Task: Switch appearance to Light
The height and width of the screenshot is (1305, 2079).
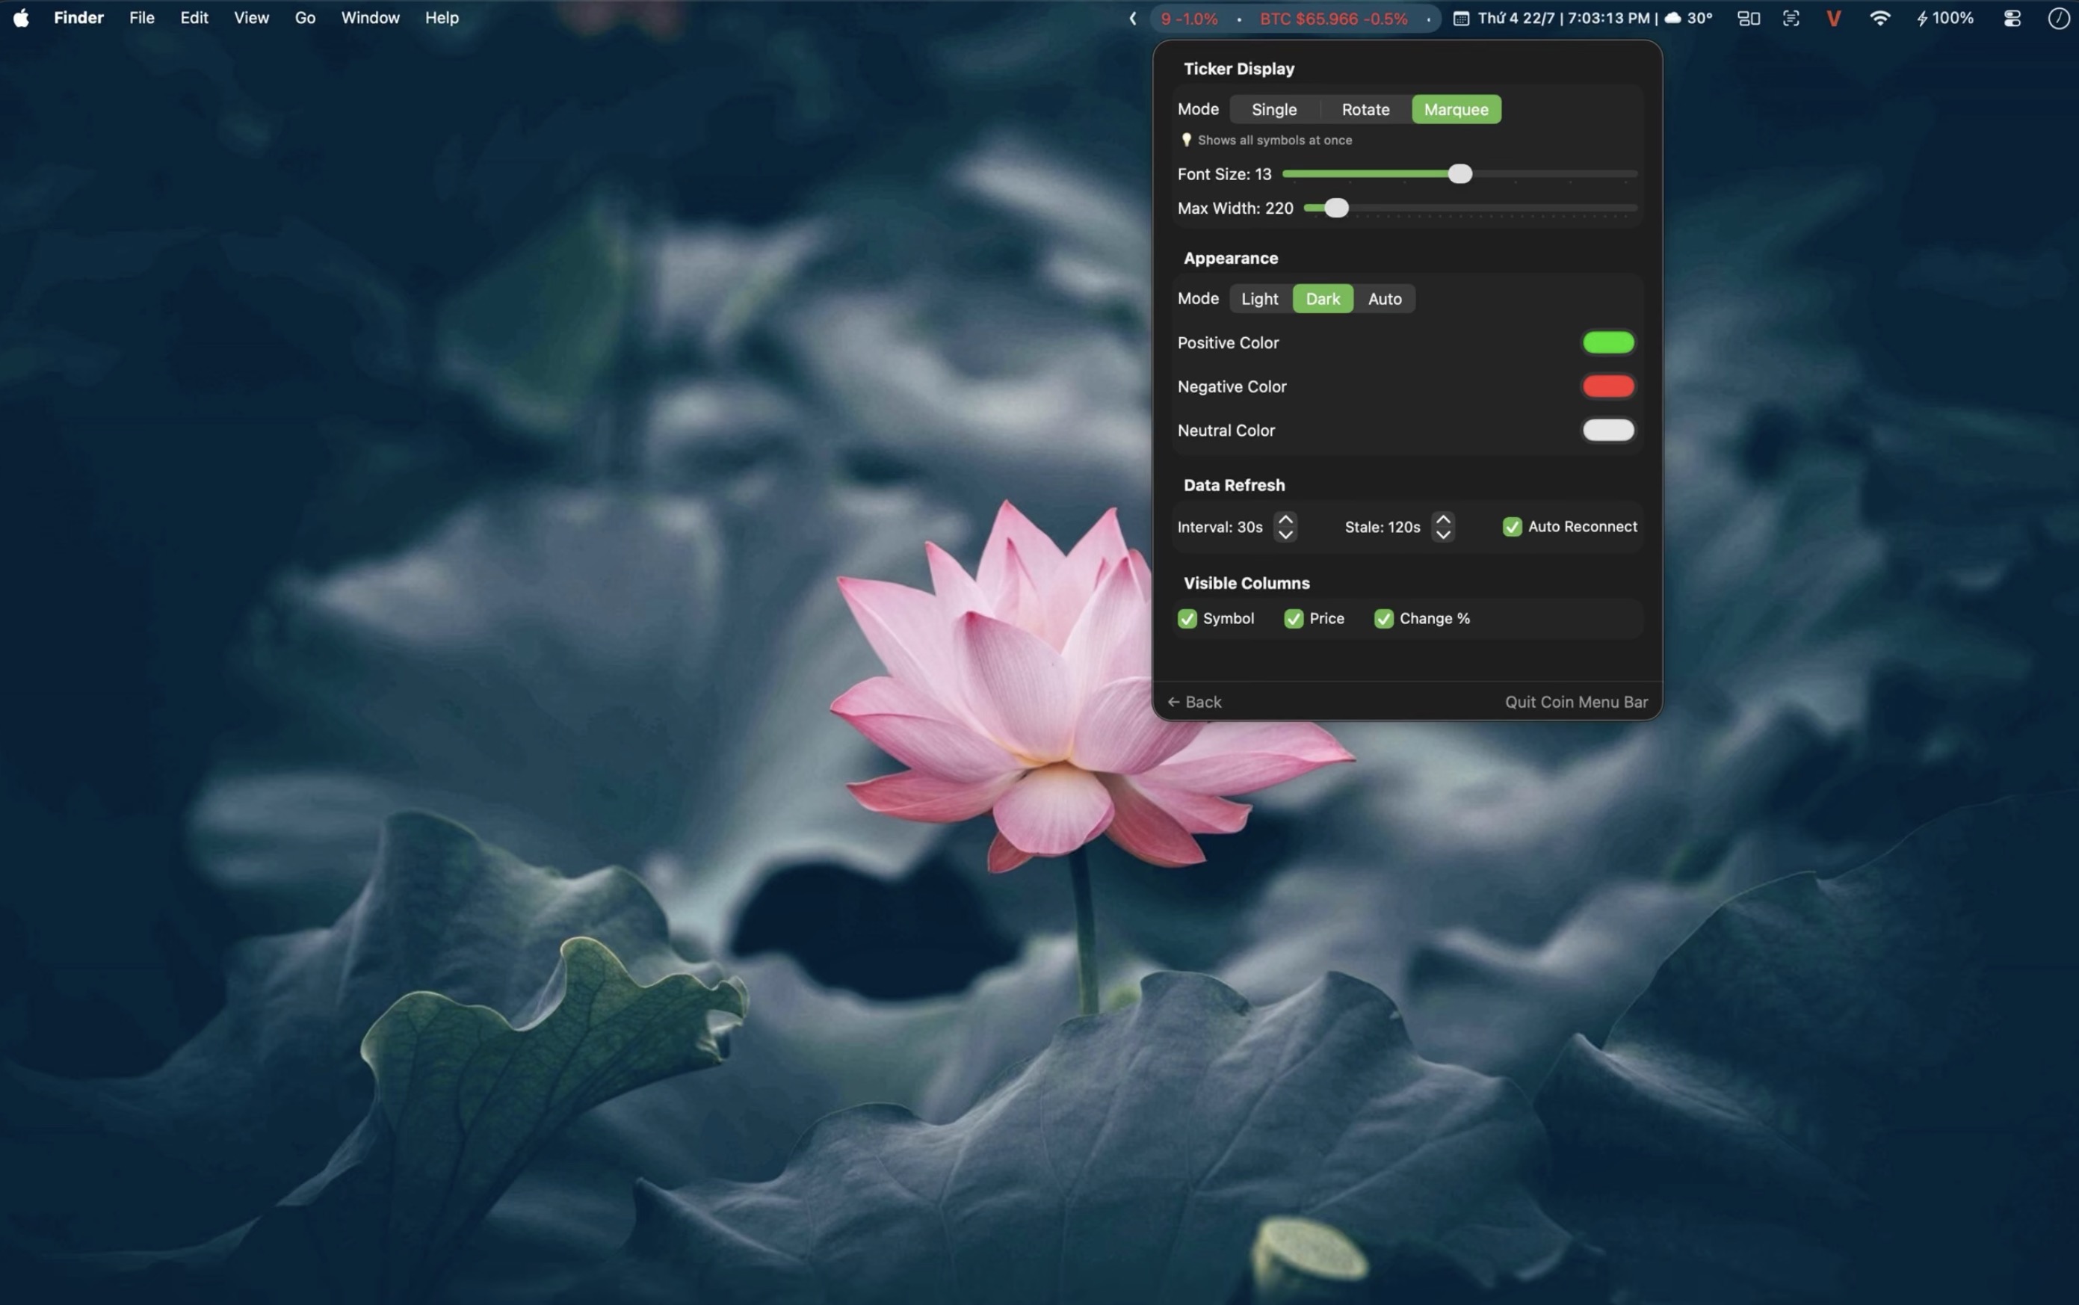Action: (1260, 299)
